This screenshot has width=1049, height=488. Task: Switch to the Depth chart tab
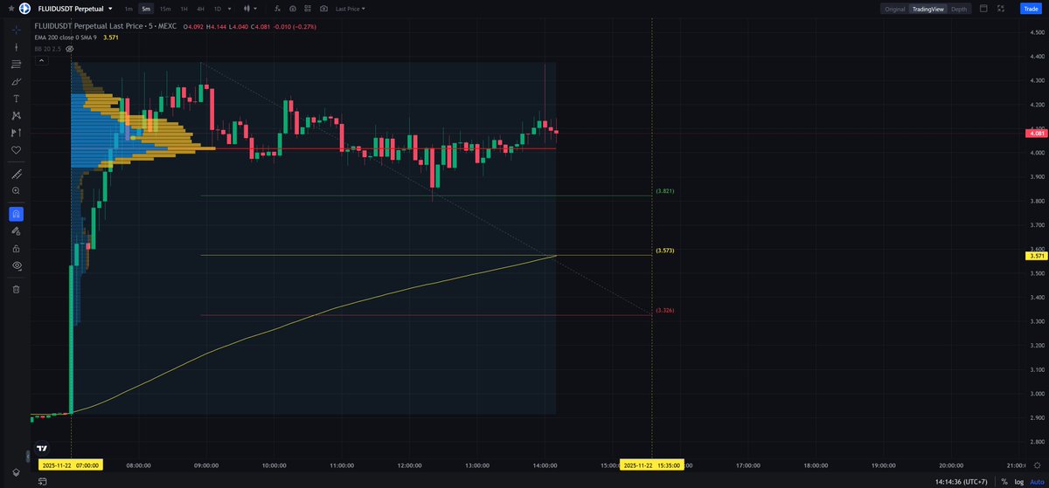click(x=959, y=9)
